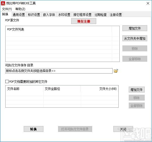Switch to the 过期检查 tab
Viewport: 152px width, 142px height.
pos(101,15)
